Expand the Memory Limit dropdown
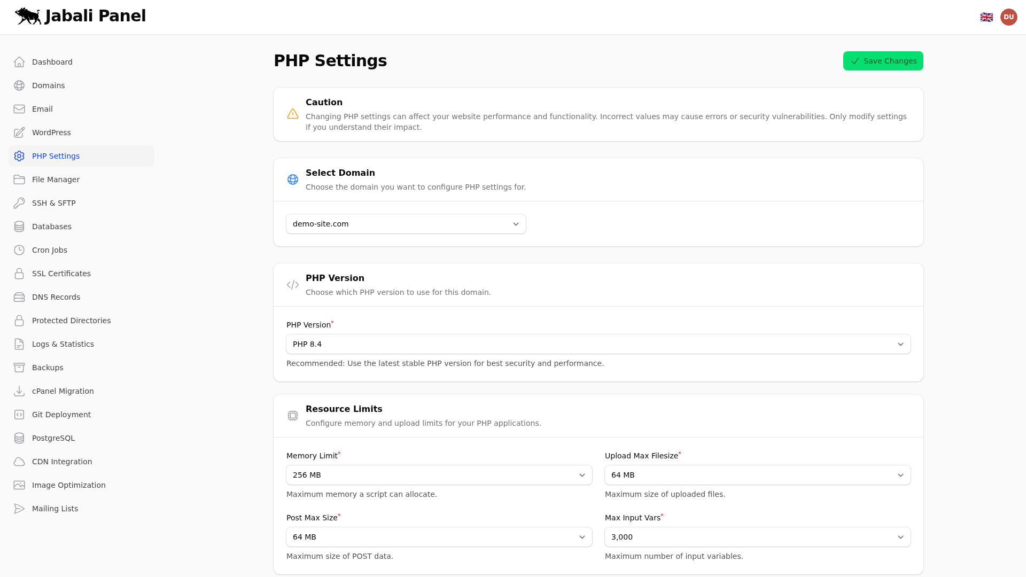 pos(439,475)
